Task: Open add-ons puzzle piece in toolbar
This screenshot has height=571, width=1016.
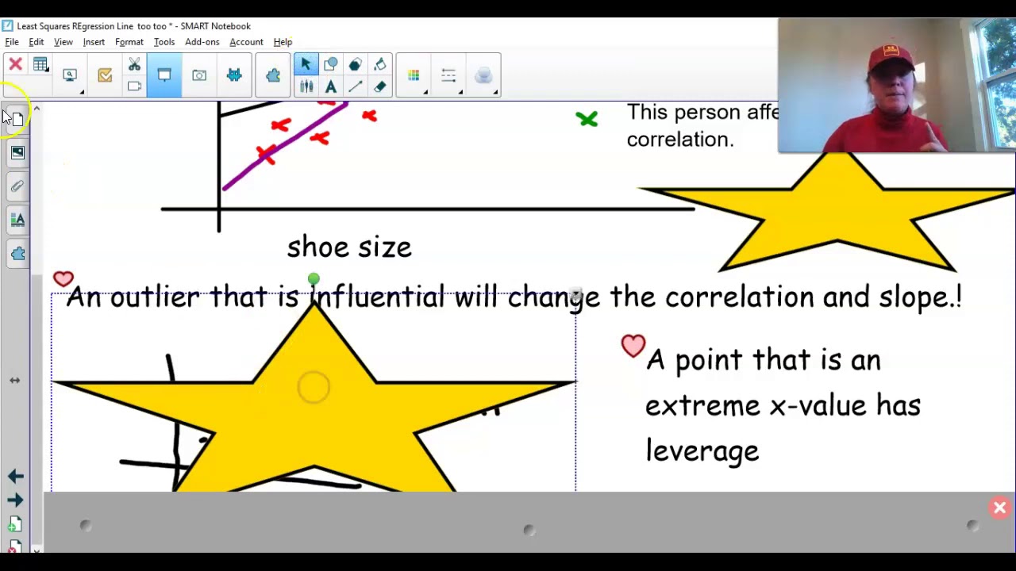Action: (273, 75)
